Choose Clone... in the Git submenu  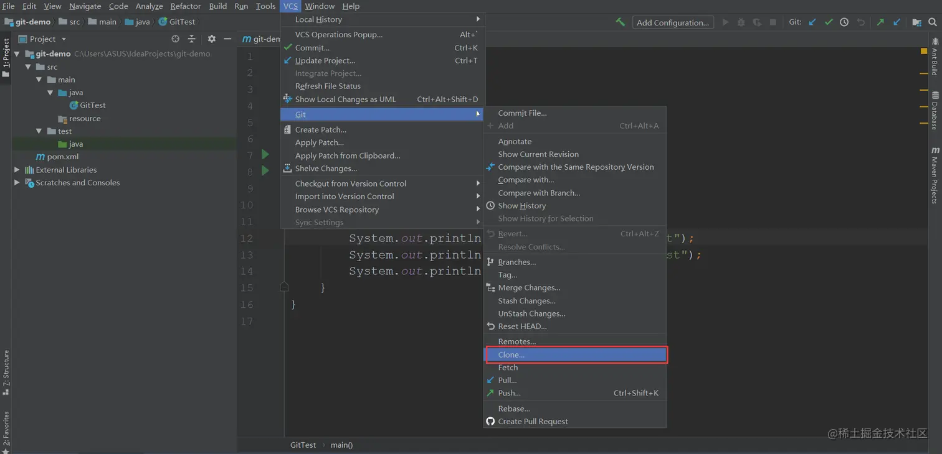pos(575,354)
